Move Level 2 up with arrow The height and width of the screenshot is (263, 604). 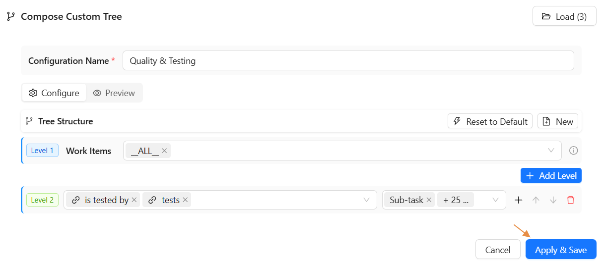tap(536, 200)
